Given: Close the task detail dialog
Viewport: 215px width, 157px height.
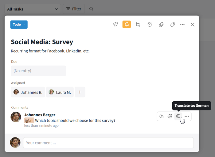Looking at the screenshot, I should click(193, 25).
